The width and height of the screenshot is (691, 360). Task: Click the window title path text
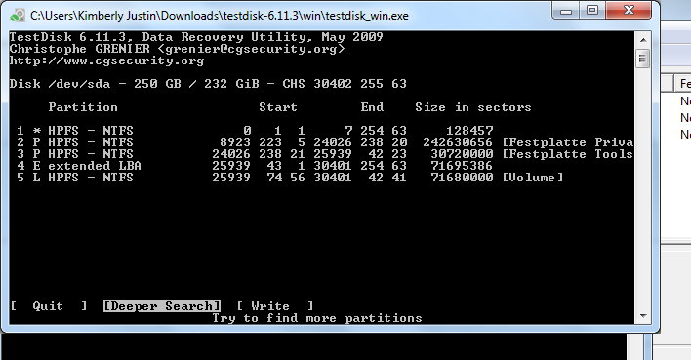pyautogui.click(x=220, y=16)
